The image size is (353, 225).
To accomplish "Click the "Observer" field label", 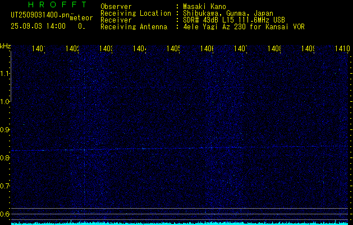I will [x=116, y=7].
